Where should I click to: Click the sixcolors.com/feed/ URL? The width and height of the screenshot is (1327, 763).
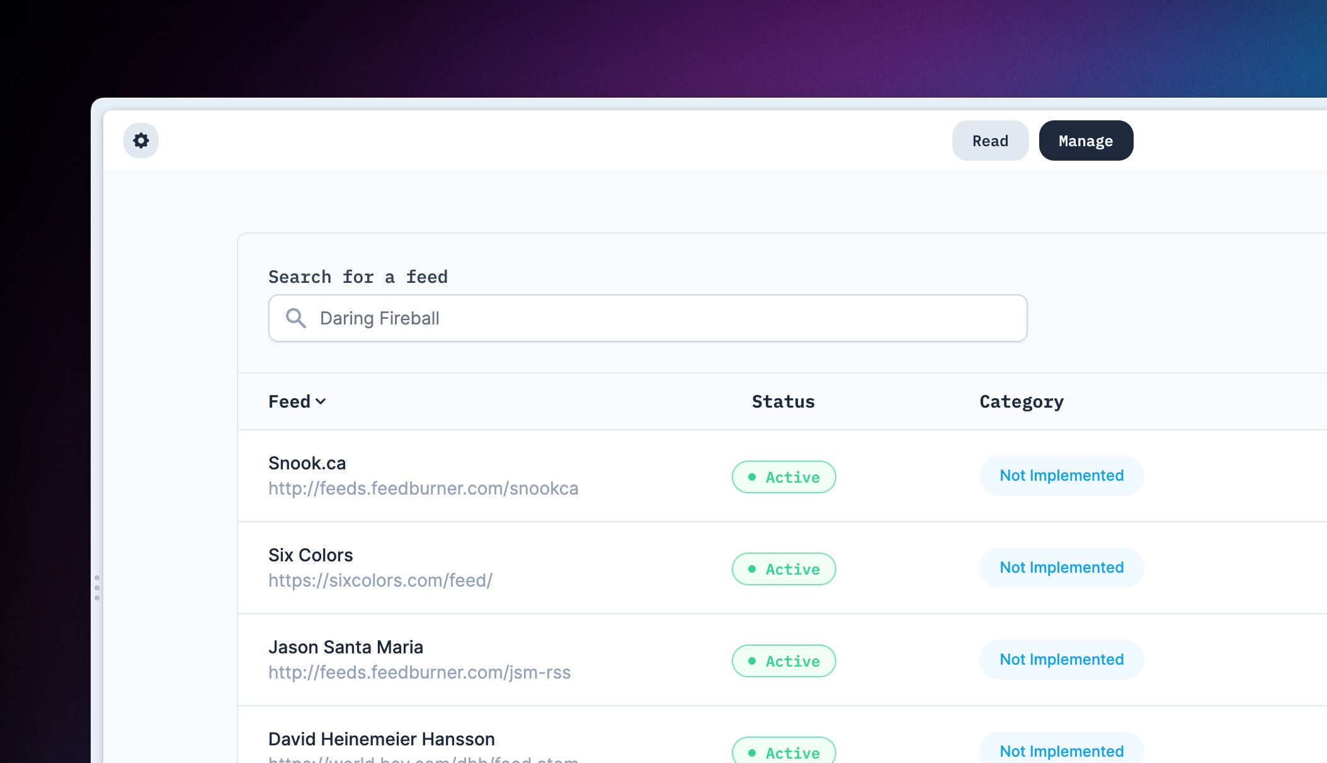(x=380, y=580)
